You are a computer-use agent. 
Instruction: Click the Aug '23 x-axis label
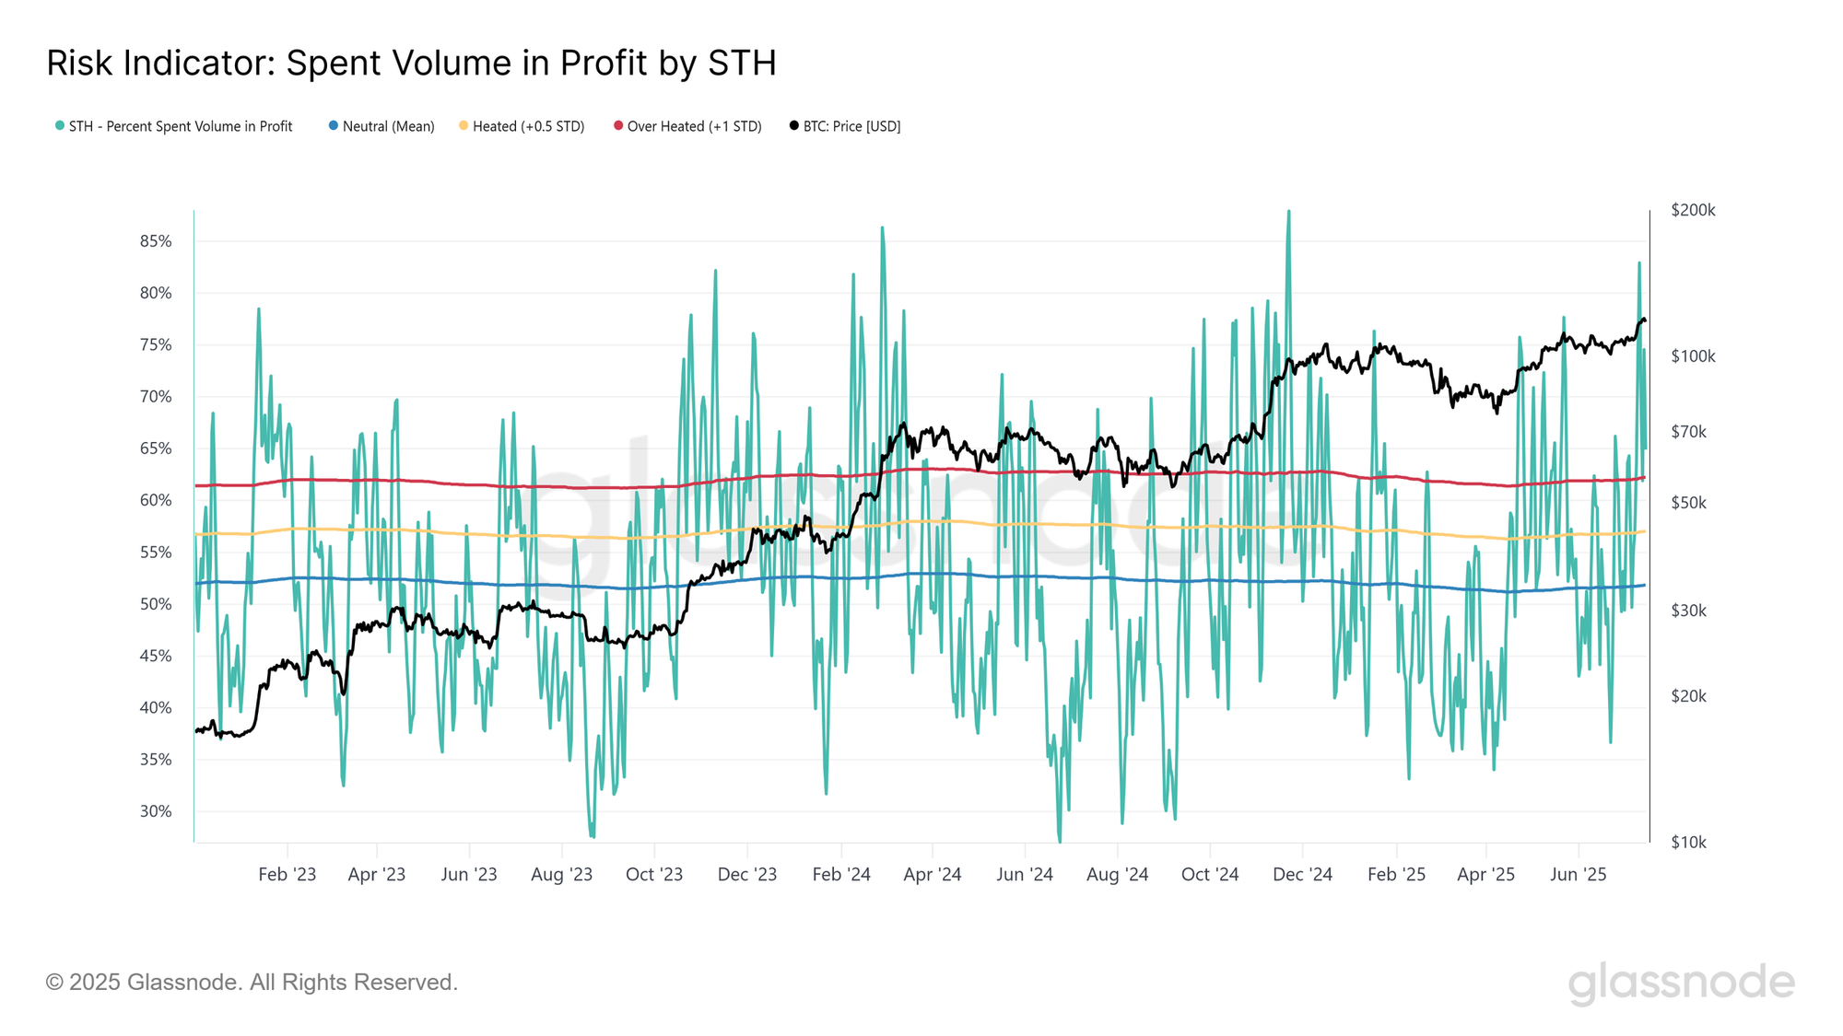coord(561,875)
